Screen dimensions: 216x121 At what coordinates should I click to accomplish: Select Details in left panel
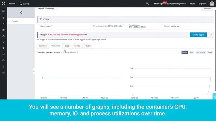pos(21,21)
